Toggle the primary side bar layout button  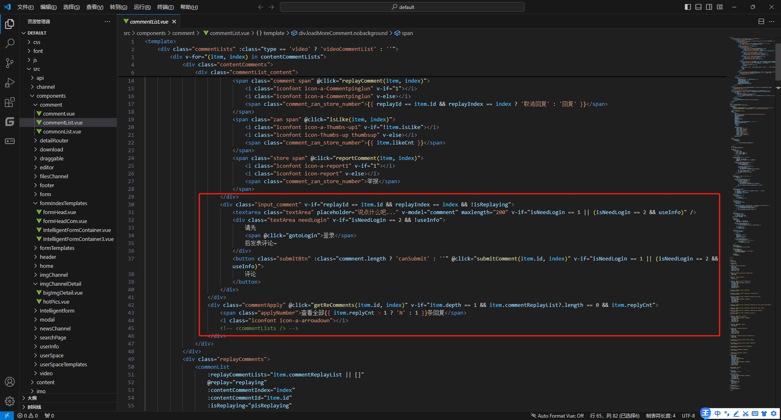[x=688, y=7]
